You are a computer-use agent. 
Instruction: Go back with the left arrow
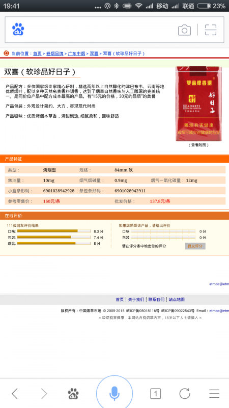coord(15,393)
